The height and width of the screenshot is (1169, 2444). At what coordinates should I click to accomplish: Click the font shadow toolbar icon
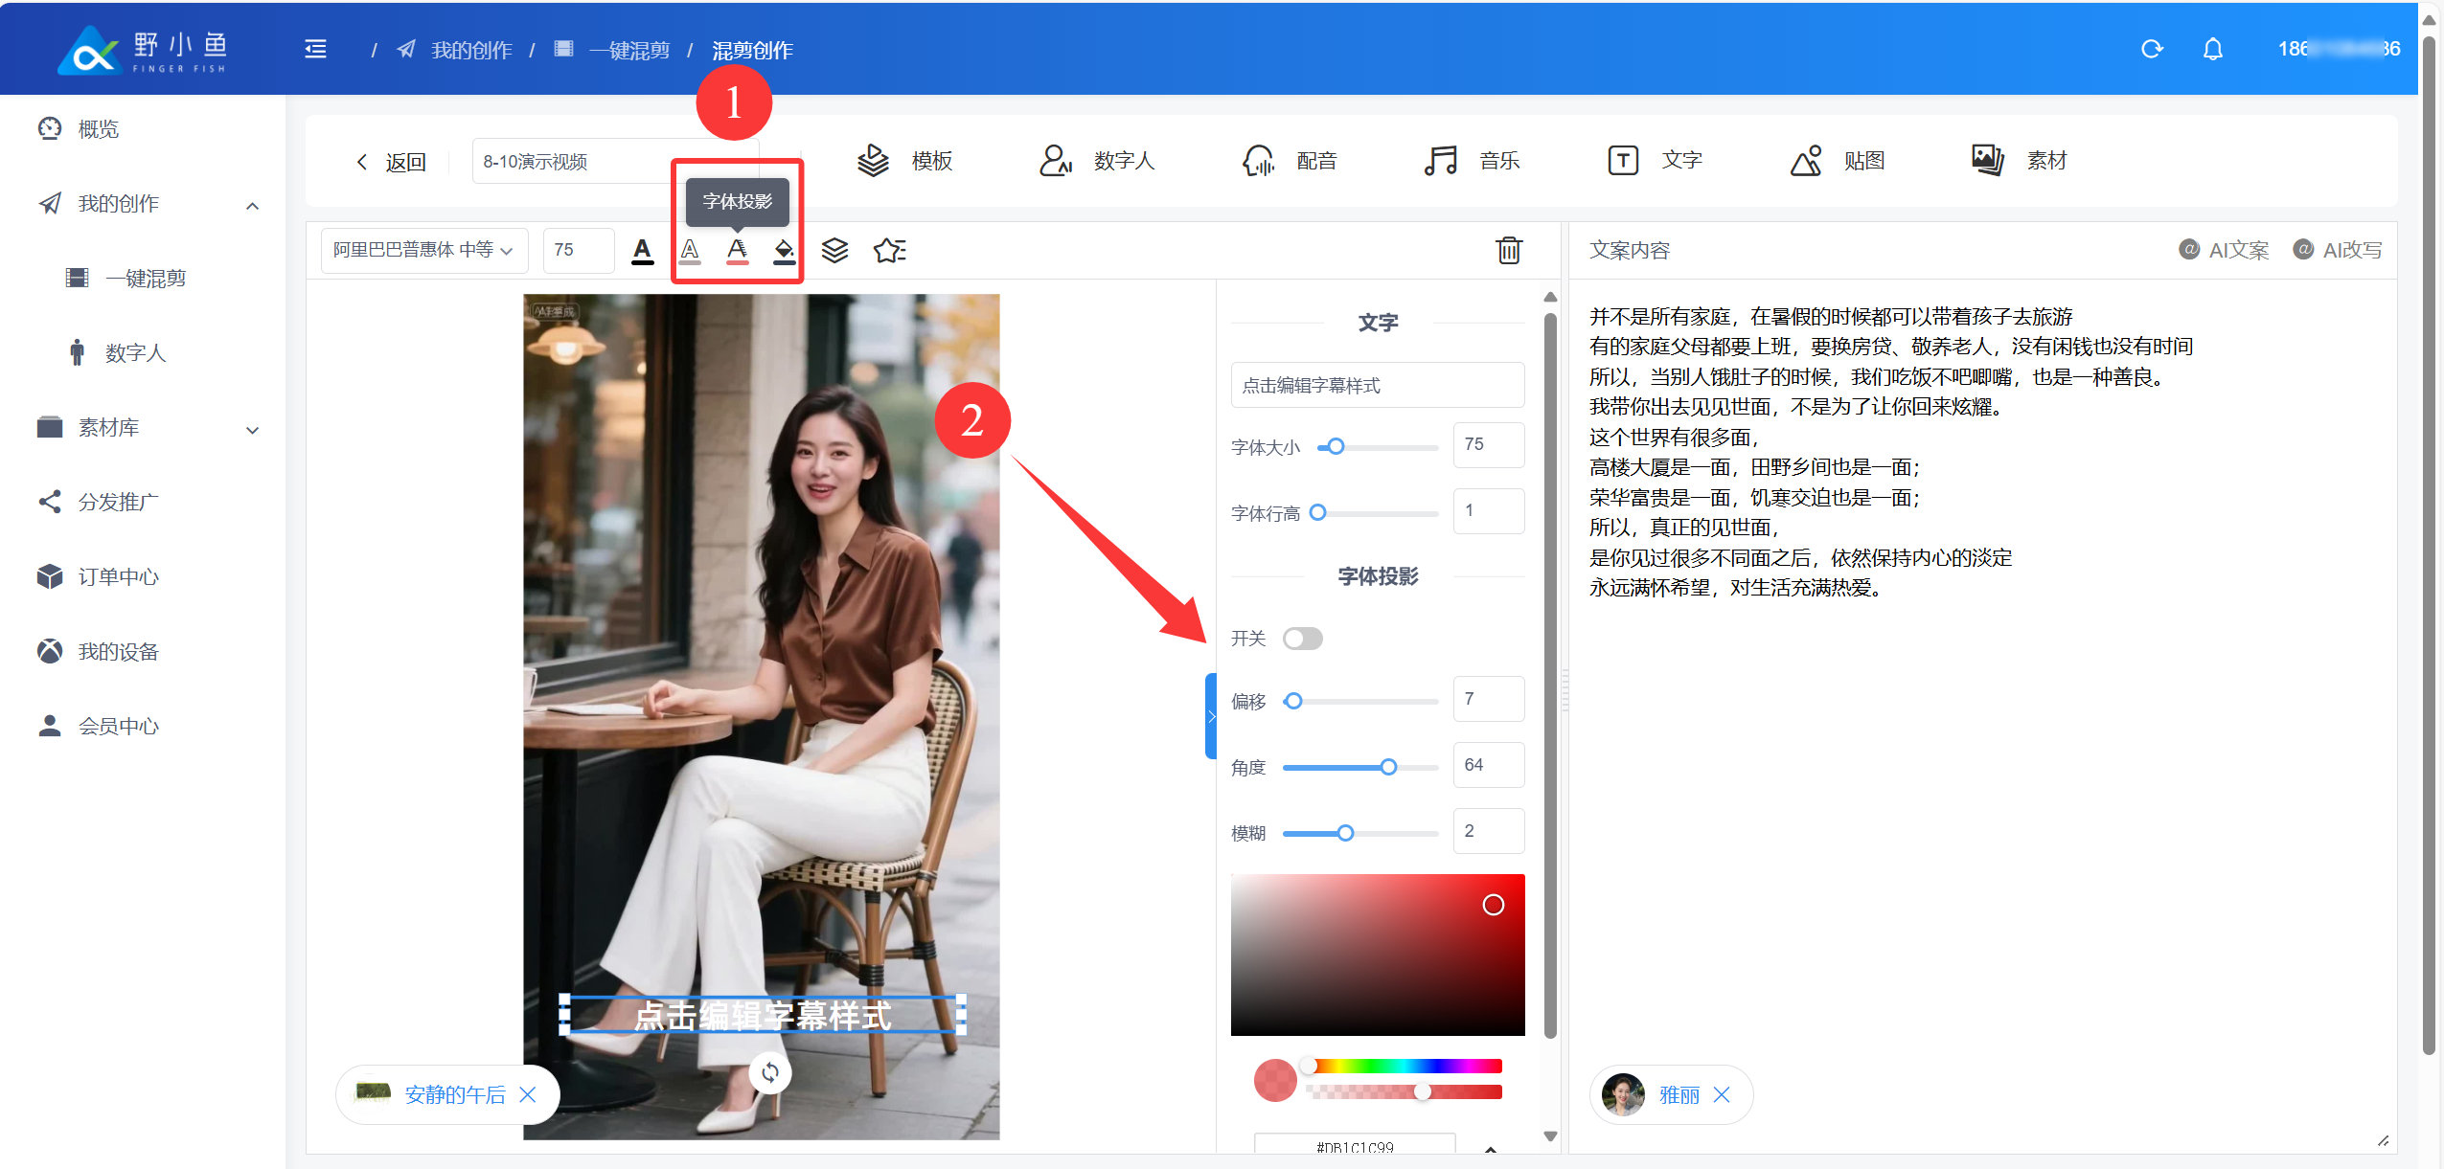click(737, 251)
